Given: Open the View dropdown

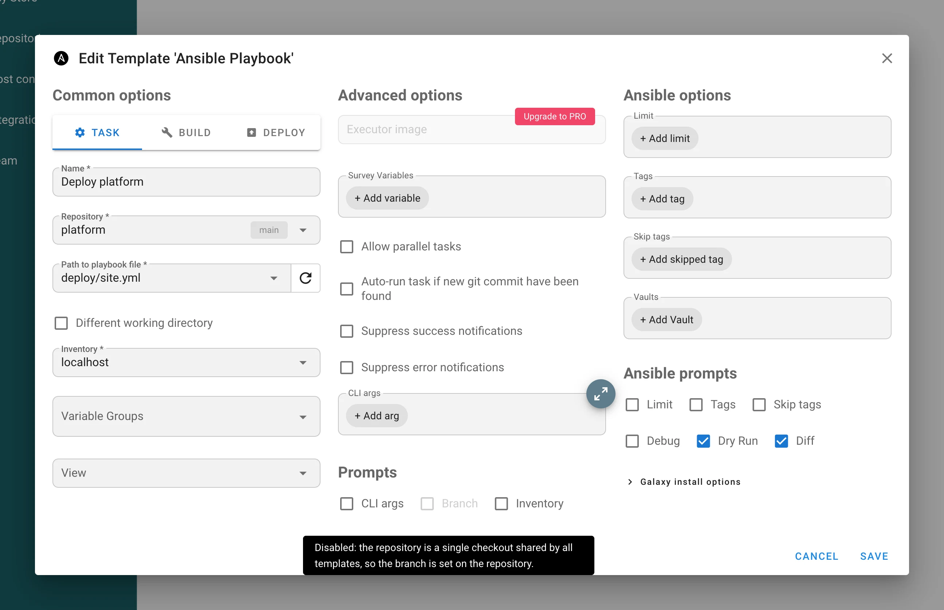Looking at the screenshot, I should click(186, 473).
